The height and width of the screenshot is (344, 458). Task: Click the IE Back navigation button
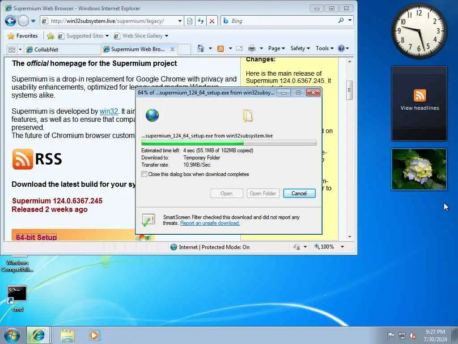pos(11,21)
